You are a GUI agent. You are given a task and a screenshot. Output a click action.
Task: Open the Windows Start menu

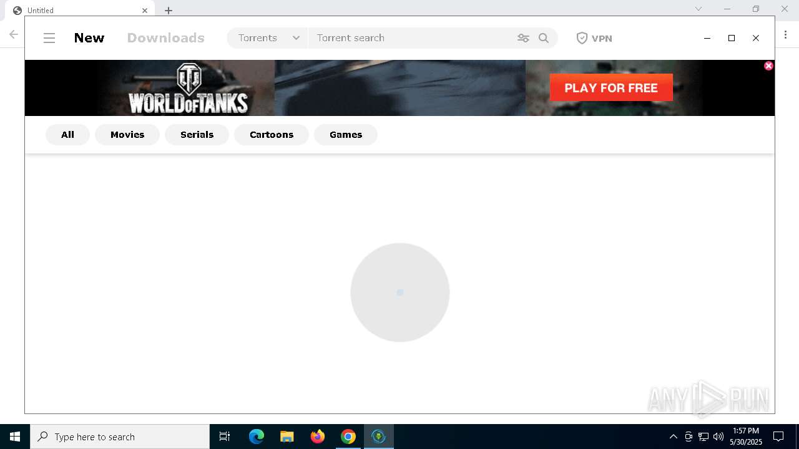click(15, 437)
